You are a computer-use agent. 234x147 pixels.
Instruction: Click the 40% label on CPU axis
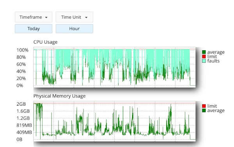pyautogui.click(x=21, y=71)
